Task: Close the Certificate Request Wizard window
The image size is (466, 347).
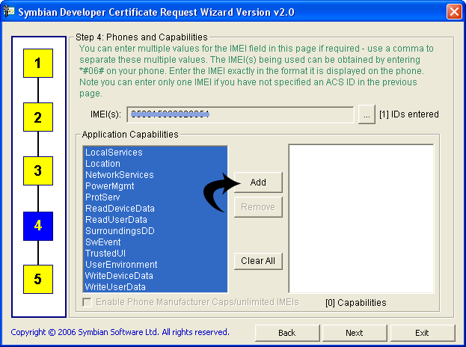Action: [x=454, y=12]
